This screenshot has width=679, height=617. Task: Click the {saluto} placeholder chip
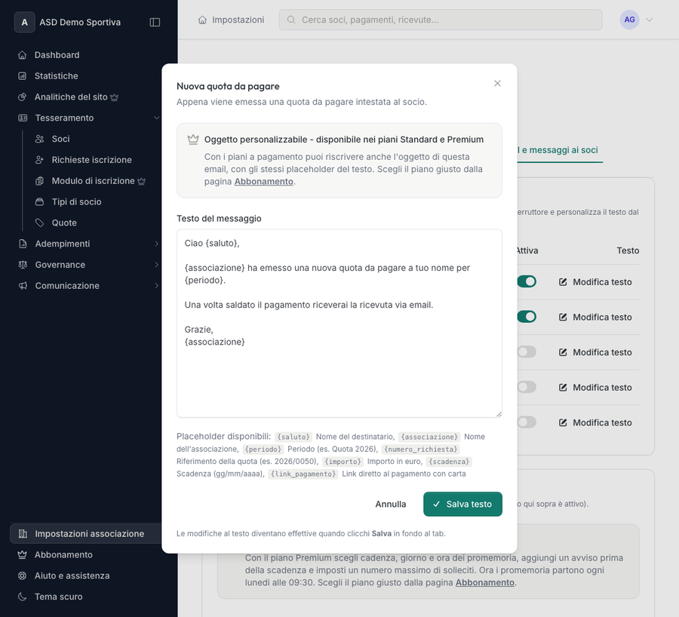point(293,437)
